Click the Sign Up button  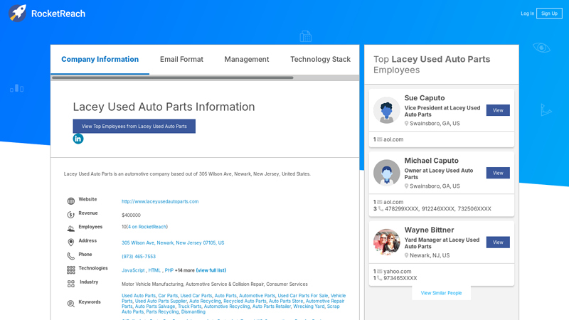(549, 14)
